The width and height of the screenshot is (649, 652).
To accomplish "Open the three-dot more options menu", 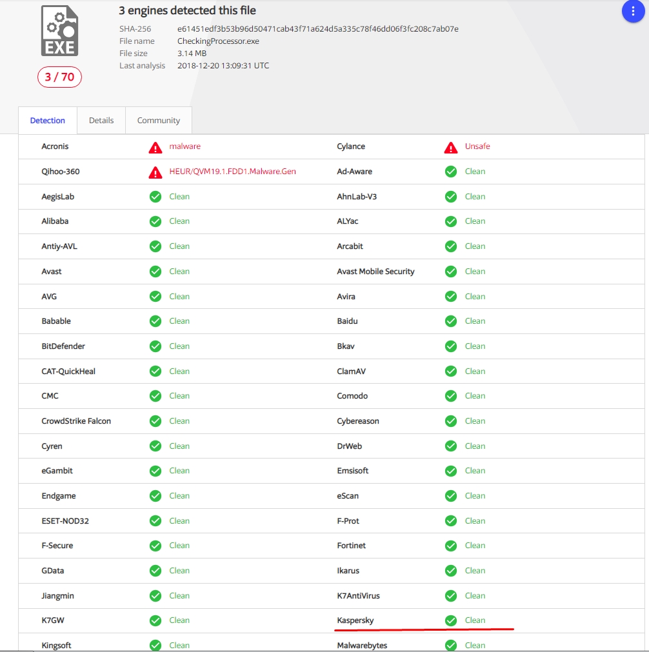I will pyautogui.click(x=633, y=11).
